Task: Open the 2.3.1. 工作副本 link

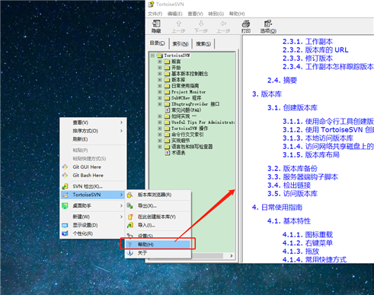Action: point(308,42)
